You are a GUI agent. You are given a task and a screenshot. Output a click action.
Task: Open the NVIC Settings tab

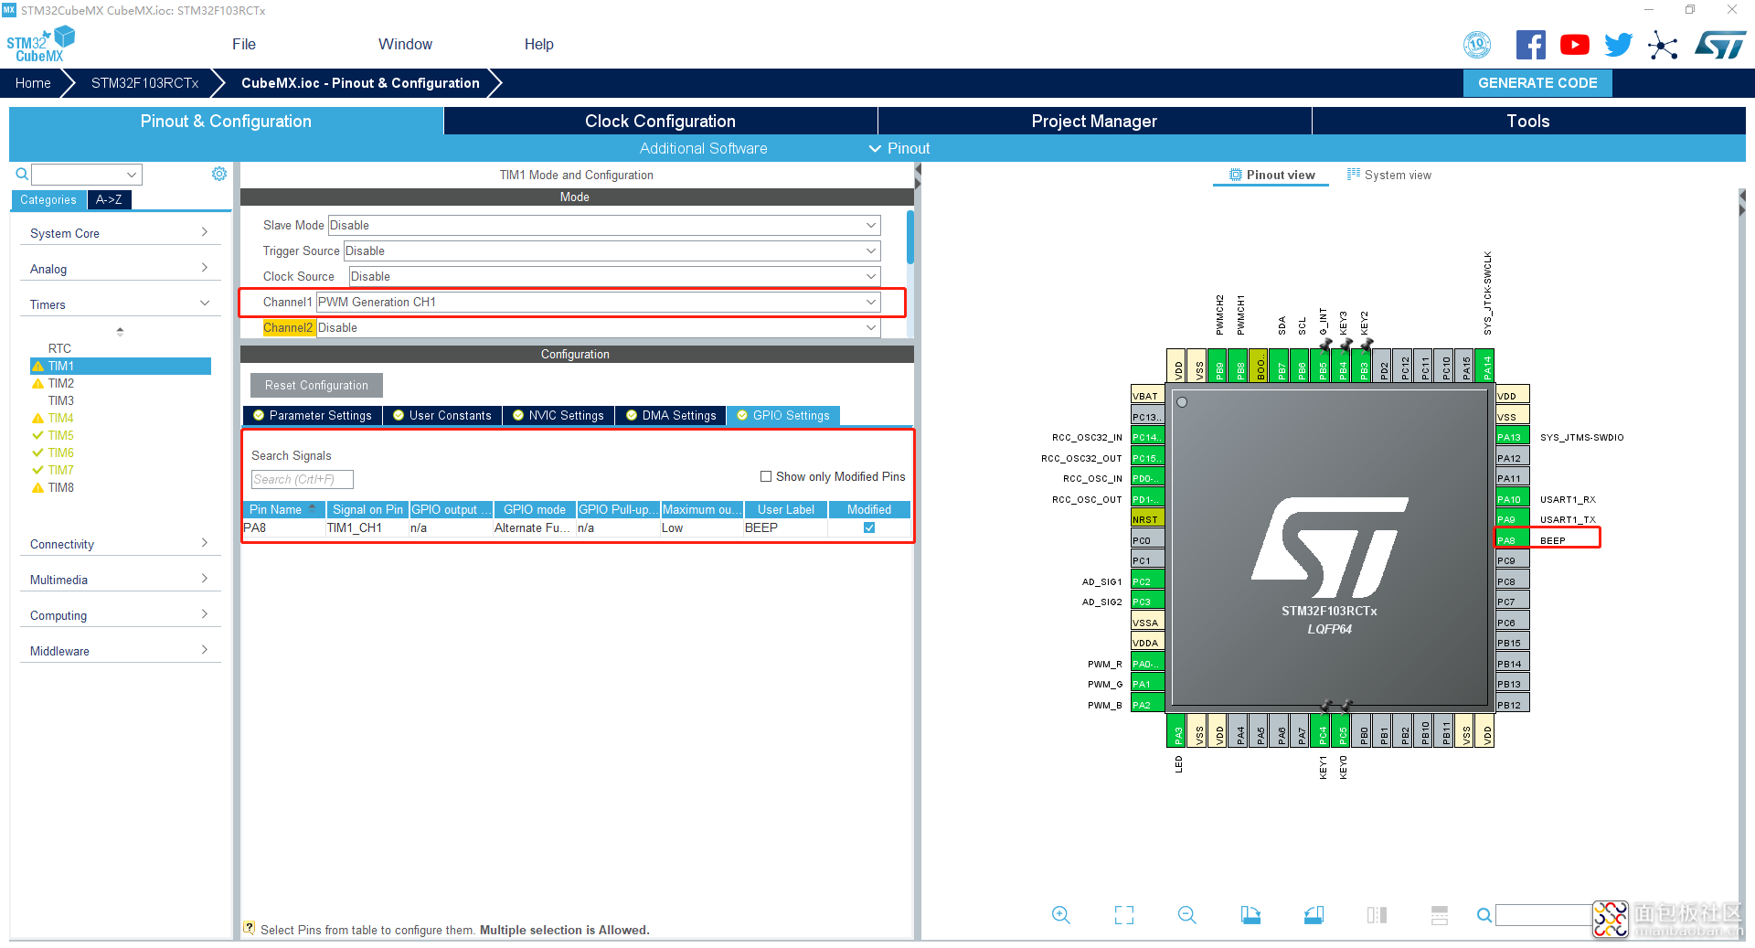558,415
